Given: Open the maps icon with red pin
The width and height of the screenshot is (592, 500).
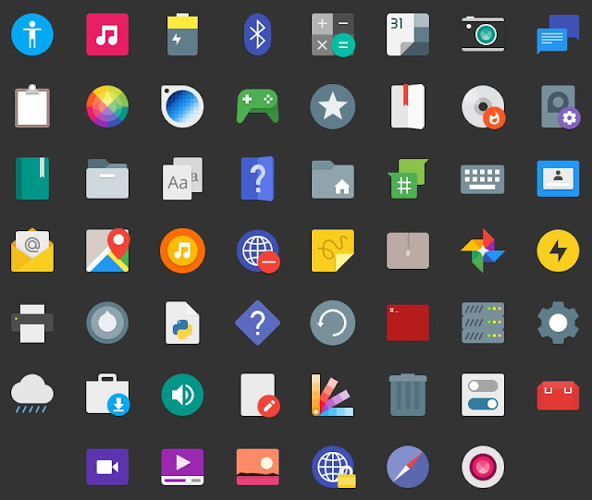Looking at the screenshot, I should point(107,250).
